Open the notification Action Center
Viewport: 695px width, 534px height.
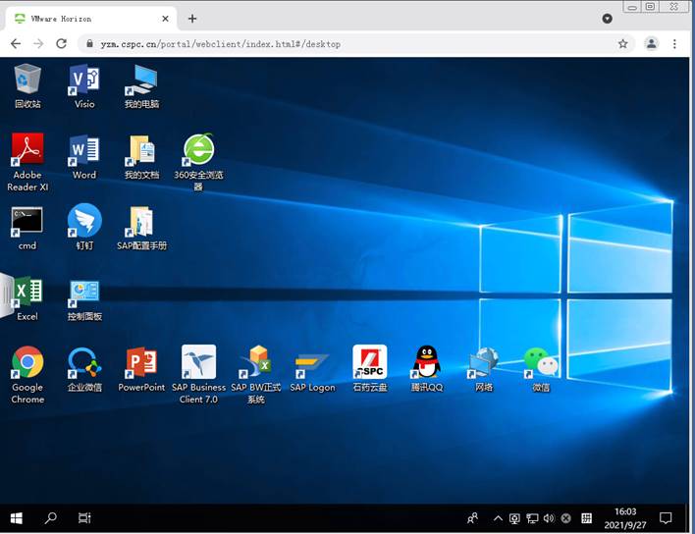pos(666,518)
